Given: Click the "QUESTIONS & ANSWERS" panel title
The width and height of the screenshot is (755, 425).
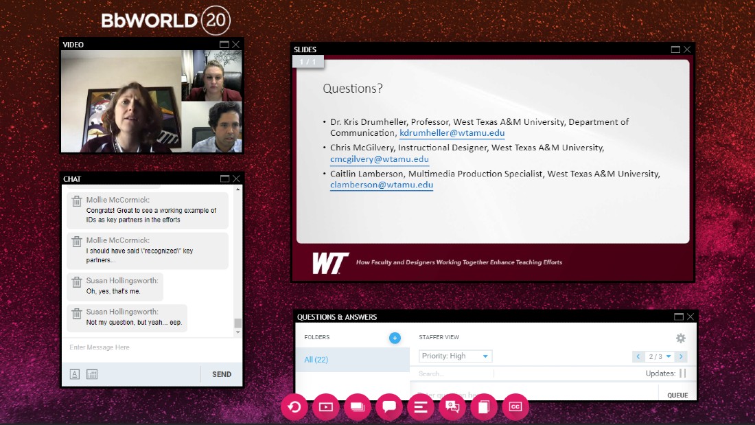Looking at the screenshot, I should point(337,317).
